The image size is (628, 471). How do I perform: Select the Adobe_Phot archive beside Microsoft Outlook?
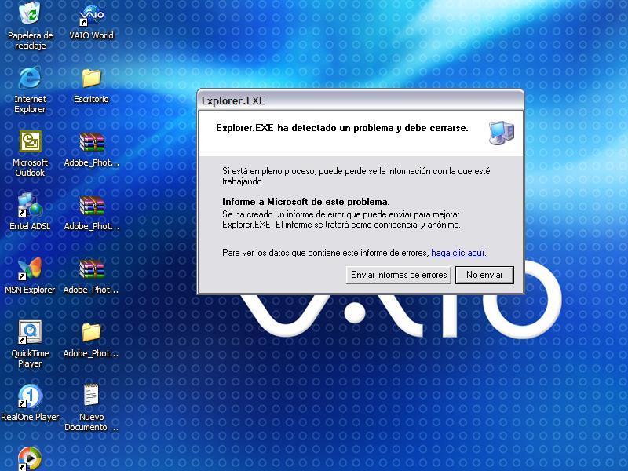91,142
